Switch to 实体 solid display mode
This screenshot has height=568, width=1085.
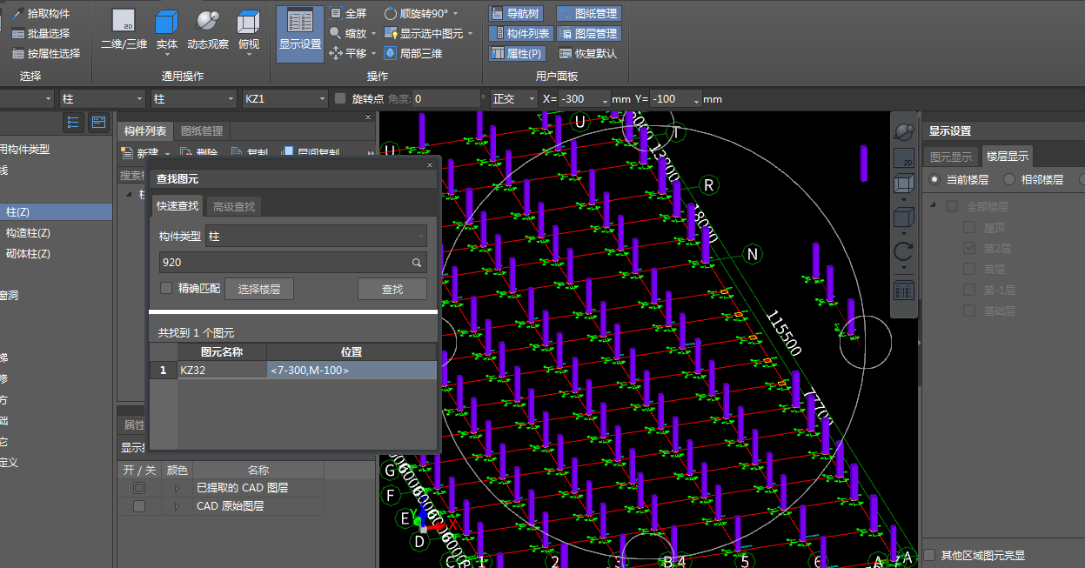coord(167,31)
